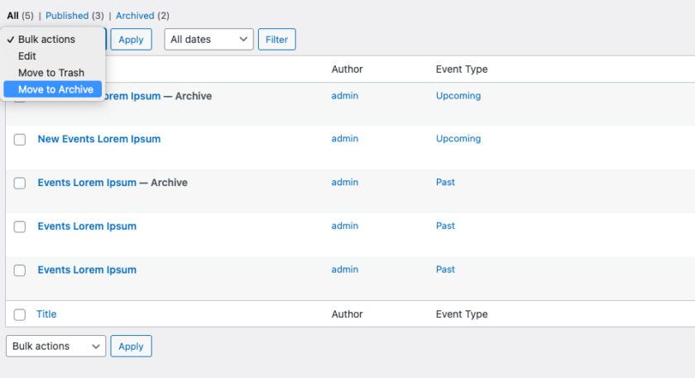Open the "New Events Lorem Ipsum" event

click(x=99, y=139)
